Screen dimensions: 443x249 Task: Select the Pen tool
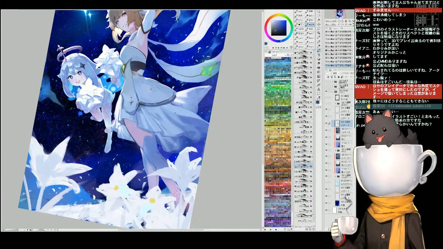pyautogui.click(x=319, y=41)
